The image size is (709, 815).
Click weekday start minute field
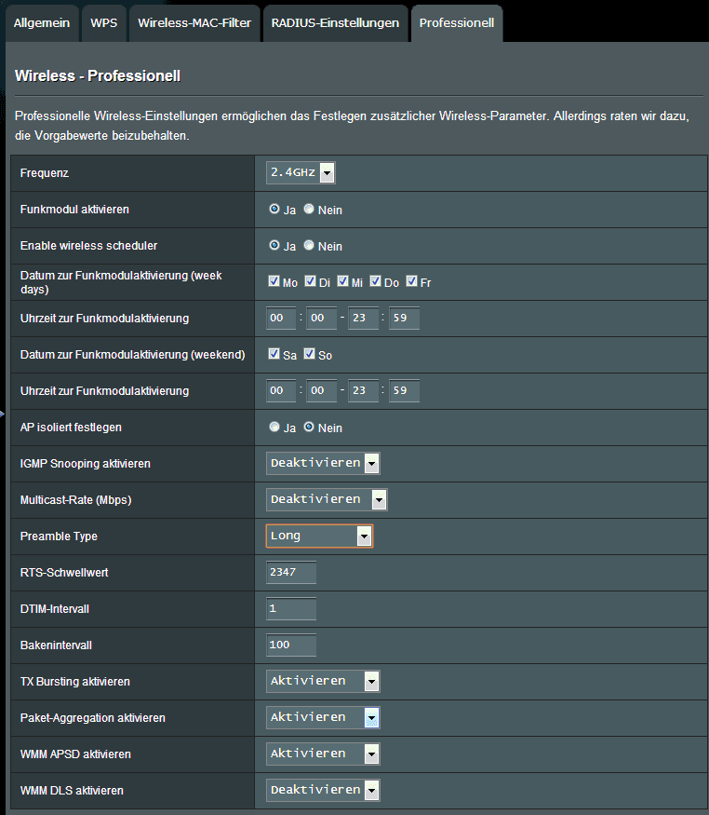click(321, 319)
